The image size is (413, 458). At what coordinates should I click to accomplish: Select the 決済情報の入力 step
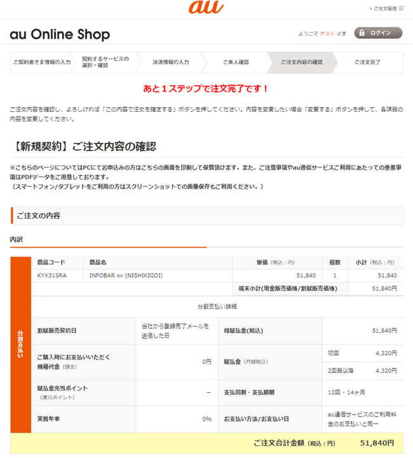click(x=171, y=62)
